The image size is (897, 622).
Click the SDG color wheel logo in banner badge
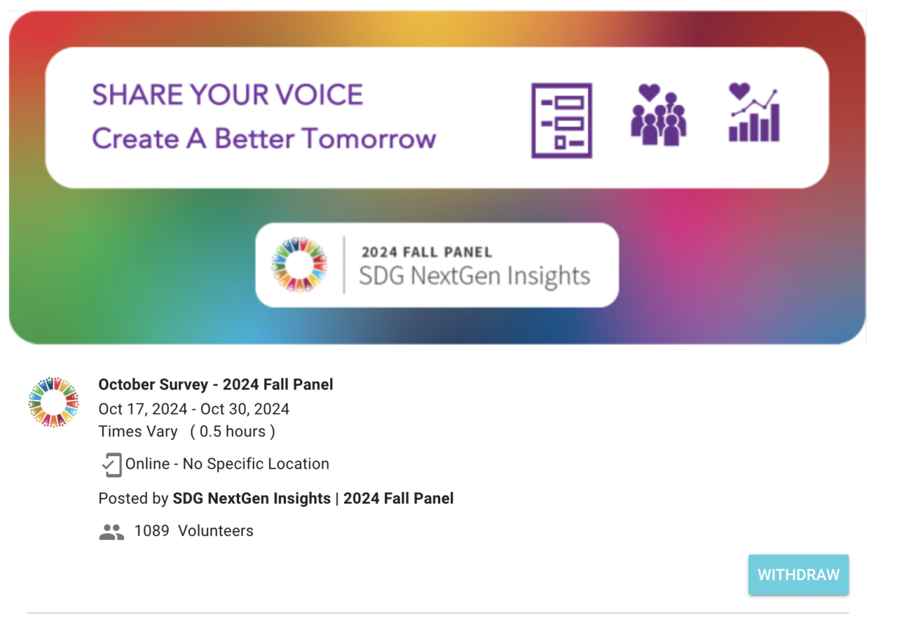[299, 265]
